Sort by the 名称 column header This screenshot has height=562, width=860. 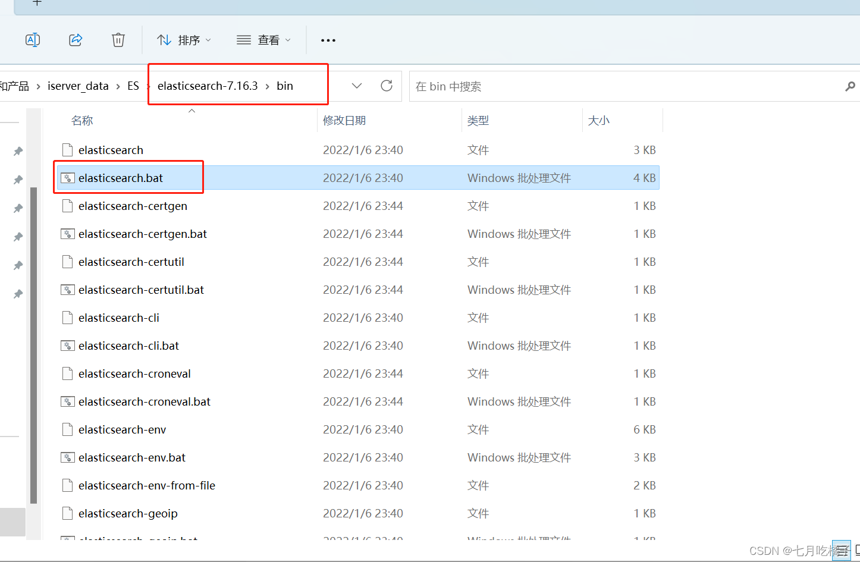(82, 121)
